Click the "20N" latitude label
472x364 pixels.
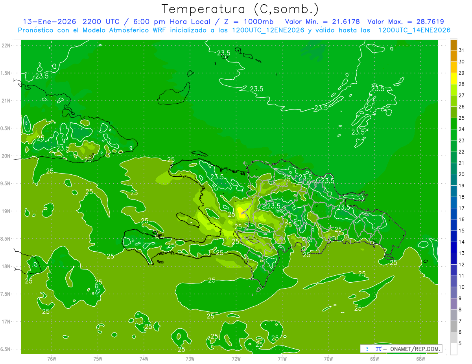coord(6,156)
